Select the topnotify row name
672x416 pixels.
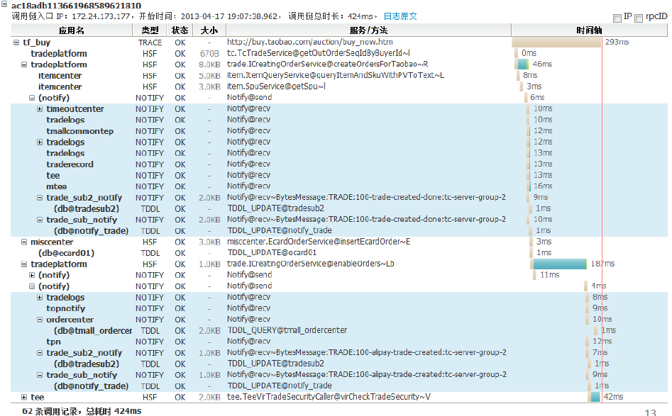pyautogui.click(x=65, y=308)
